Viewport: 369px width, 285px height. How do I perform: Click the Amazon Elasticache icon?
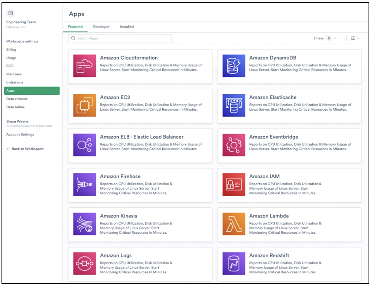pos(234,106)
